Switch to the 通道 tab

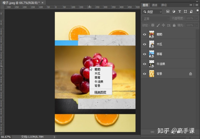coord(155,5)
